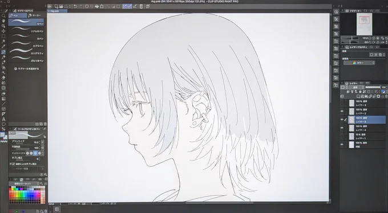Click the Navigator canvas thumbnail

[364, 24]
